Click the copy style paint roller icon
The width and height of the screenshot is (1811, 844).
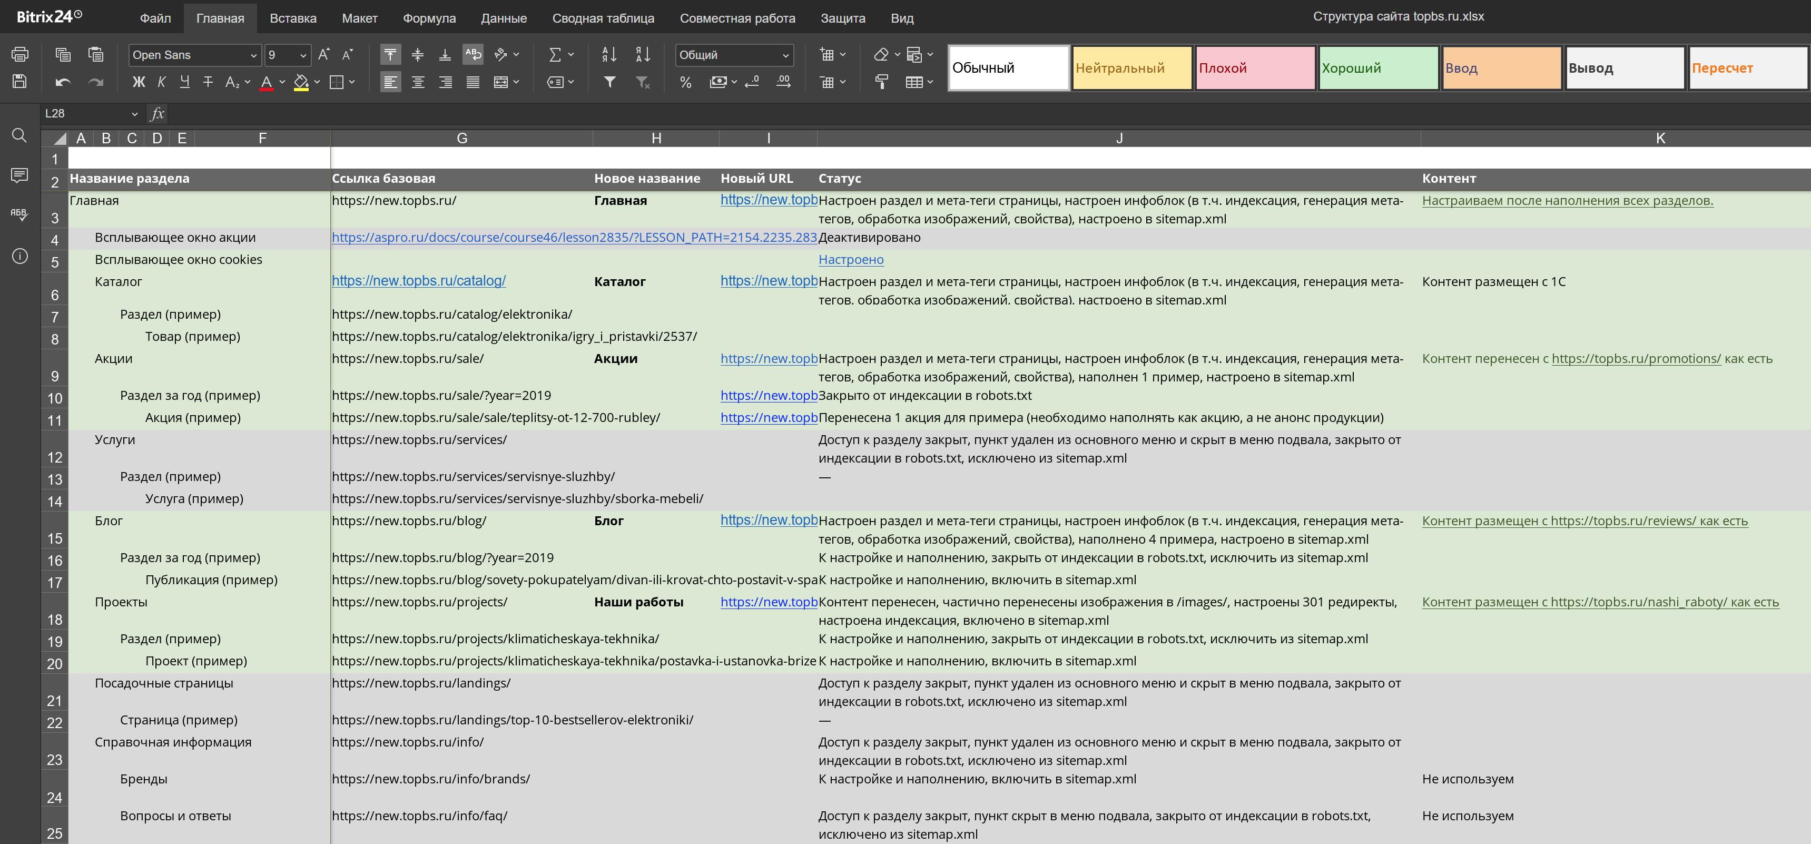pyautogui.click(x=881, y=82)
